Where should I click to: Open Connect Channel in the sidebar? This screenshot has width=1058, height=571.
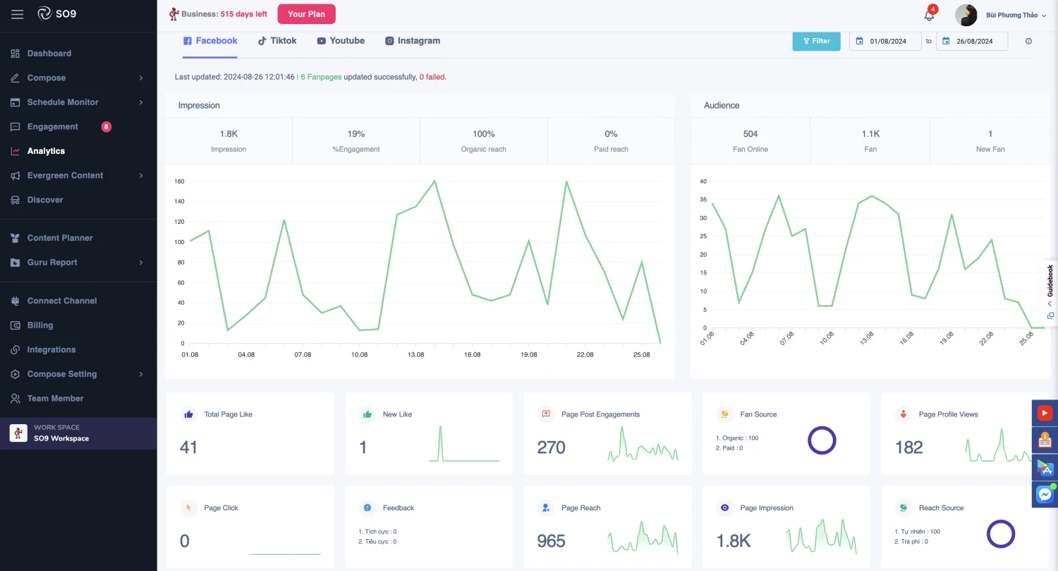pyautogui.click(x=62, y=301)
